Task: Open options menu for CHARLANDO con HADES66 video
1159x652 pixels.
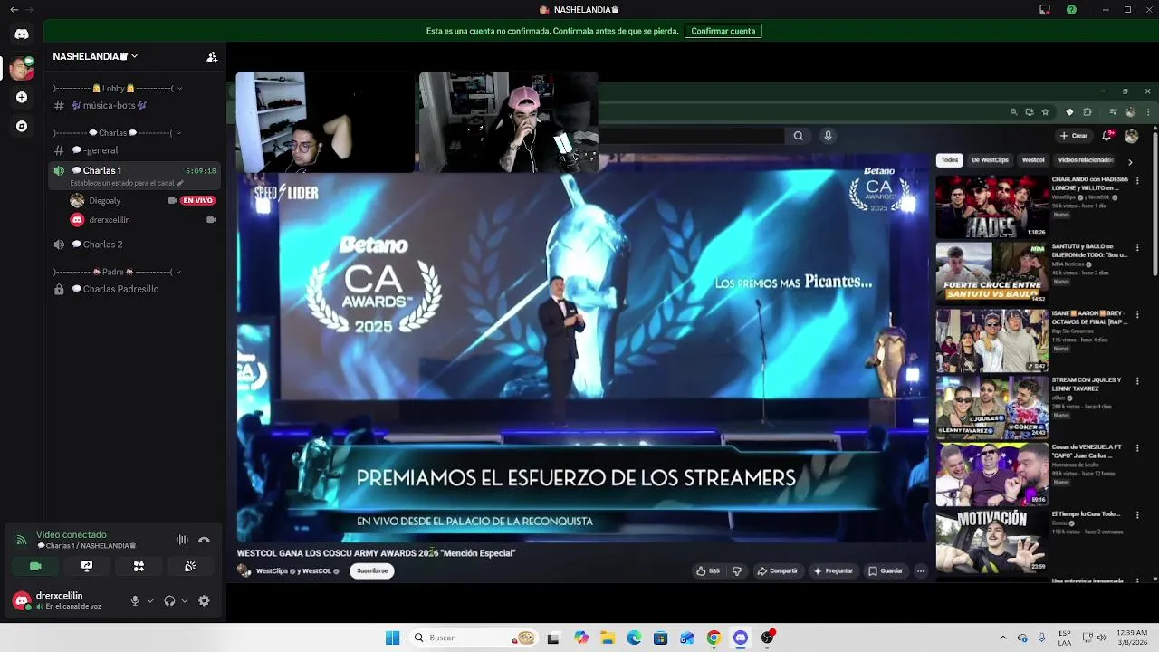Action: click(1137, 180)
